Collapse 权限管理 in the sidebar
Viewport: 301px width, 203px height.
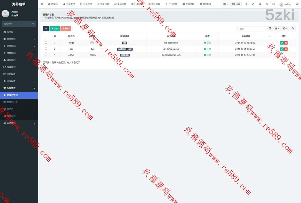[19, 88]
